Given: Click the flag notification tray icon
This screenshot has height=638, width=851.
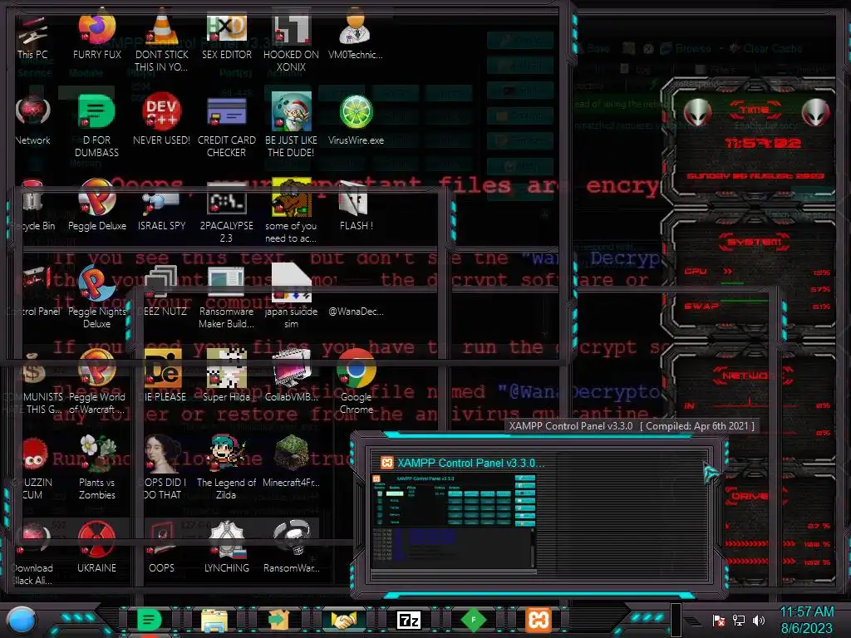Looking at the screenshot, I should click(719, 620).
